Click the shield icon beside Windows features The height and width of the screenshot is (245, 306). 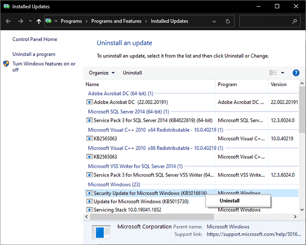(x=6, y=63)
